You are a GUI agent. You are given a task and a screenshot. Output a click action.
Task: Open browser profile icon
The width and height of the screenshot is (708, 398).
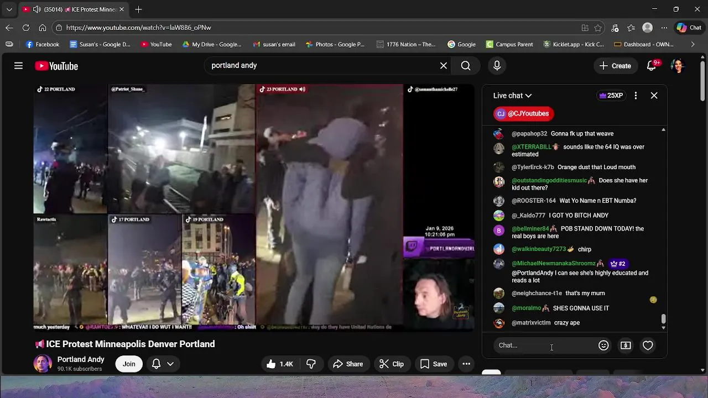tap(648, 28)
